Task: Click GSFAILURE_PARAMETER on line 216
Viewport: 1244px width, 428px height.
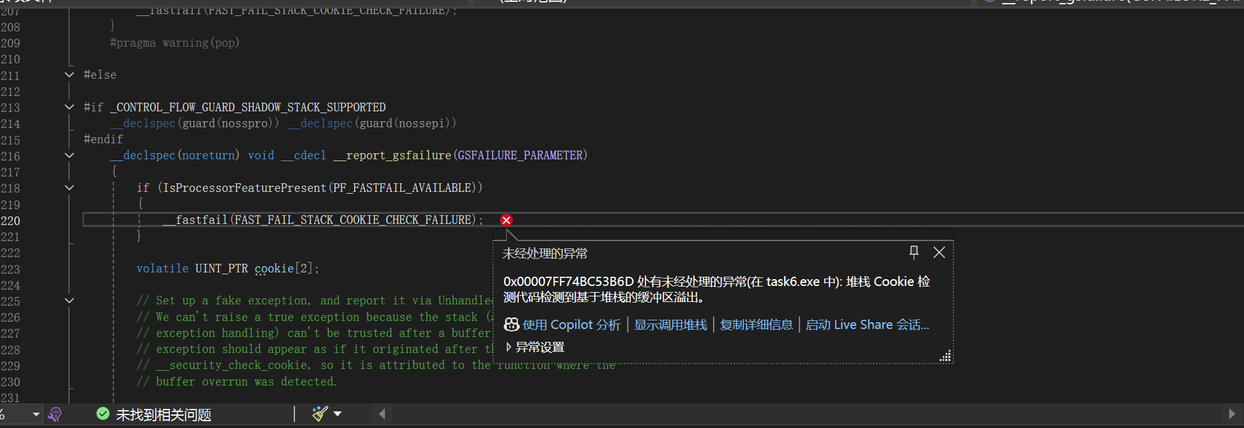Action: (x=520, y=156)
